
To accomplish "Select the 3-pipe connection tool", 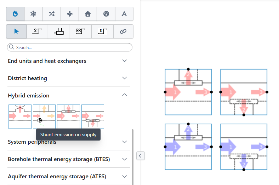I will (102, 31).
